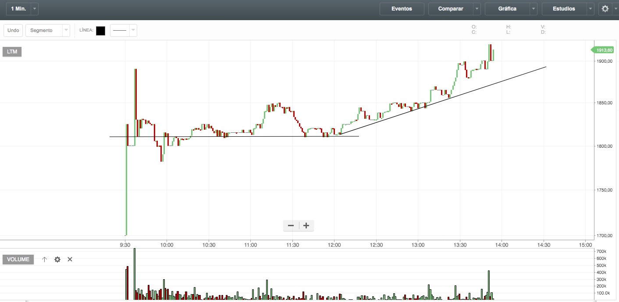Expand the arrow beside the settings gear
This screenshot has width=619, height=302.
click(615, 9)
